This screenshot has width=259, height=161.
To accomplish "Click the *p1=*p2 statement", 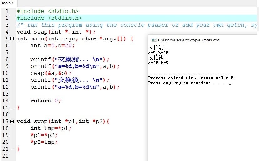I will coord(44,135).
